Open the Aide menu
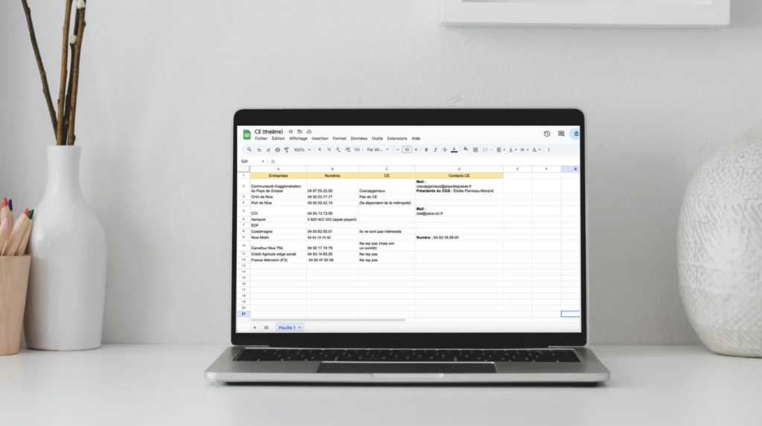The width and height of the screenshot is (762, 426). pyautogui.click(x=416, y=138)
